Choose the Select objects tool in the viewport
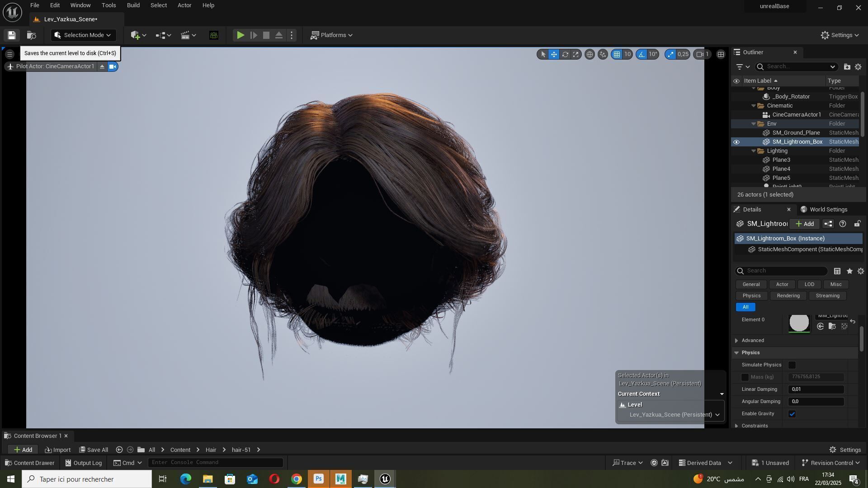Image resolution: width=868 pixels, height=488 pixels. click(543, 55)
